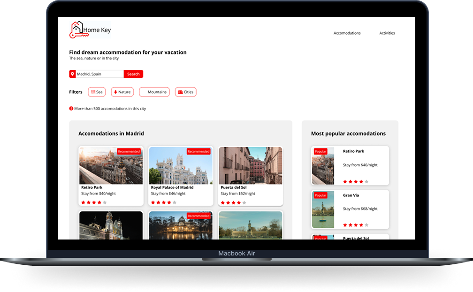Click the Popular badge on Gran Vía card
Screen dimensions: 473x292
coord(320,195)
